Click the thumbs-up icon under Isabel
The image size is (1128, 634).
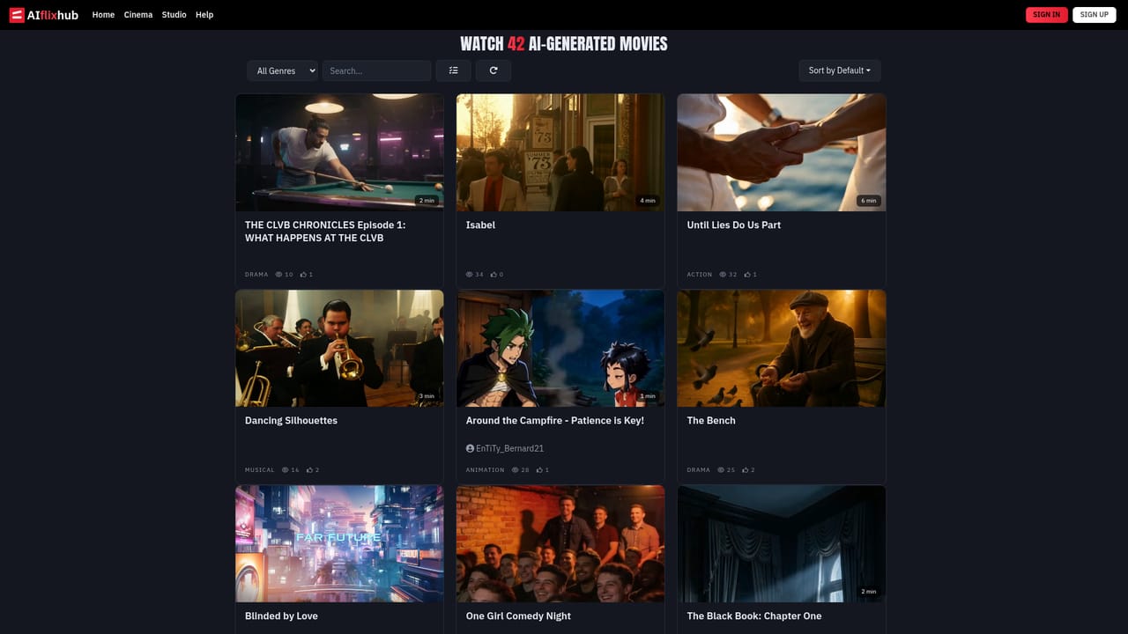click(494, 275)
